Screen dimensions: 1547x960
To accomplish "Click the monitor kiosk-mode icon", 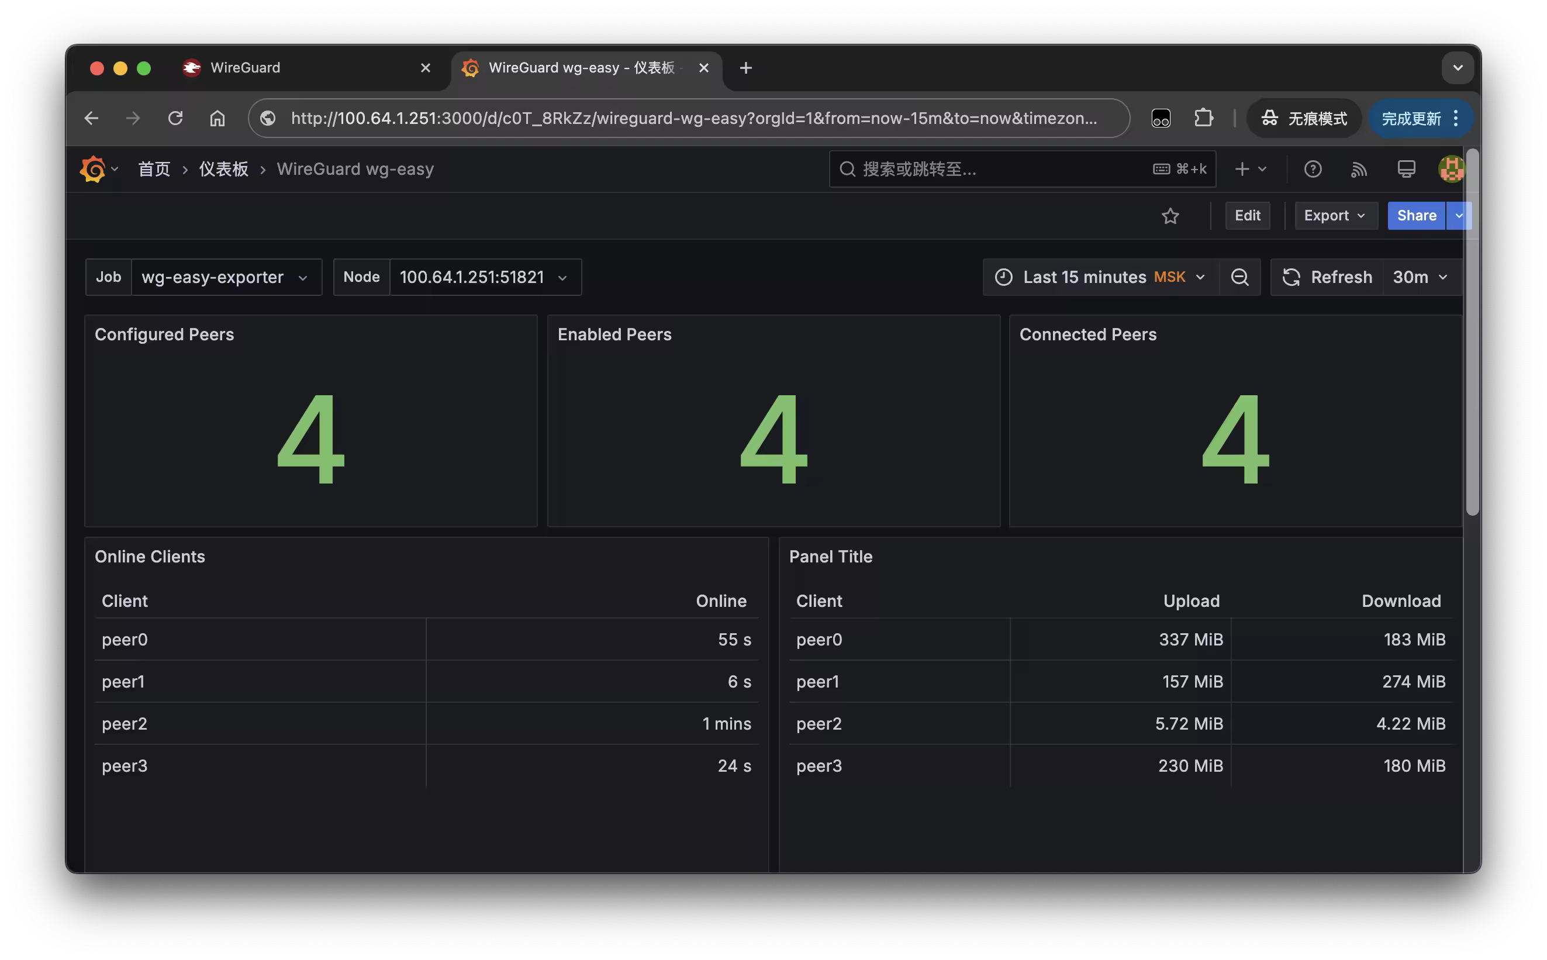I will tap(1406, 169).
